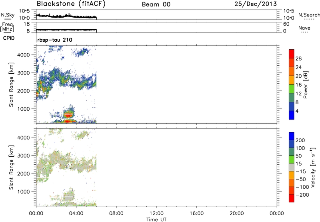Click the '4000' tick on the power panel
Screen dimensions: 320x222
23,55
